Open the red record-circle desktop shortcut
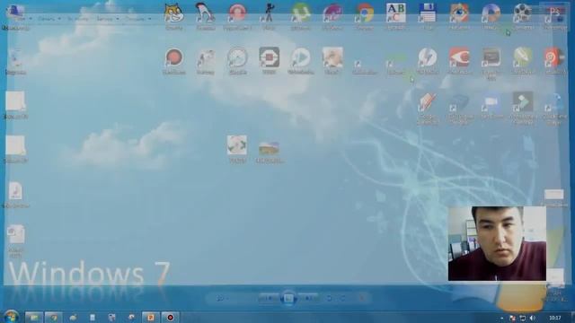Screen dimensions: 575x323 173,57
